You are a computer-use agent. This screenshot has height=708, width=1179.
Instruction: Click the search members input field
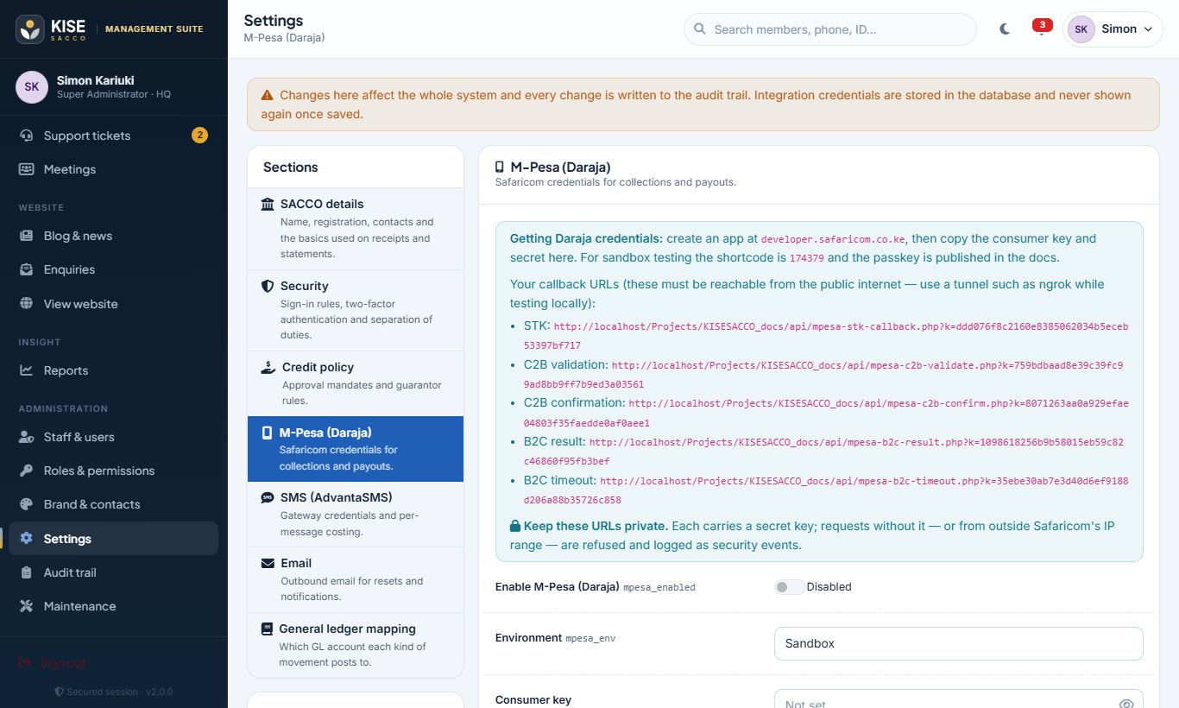(830, 29)
